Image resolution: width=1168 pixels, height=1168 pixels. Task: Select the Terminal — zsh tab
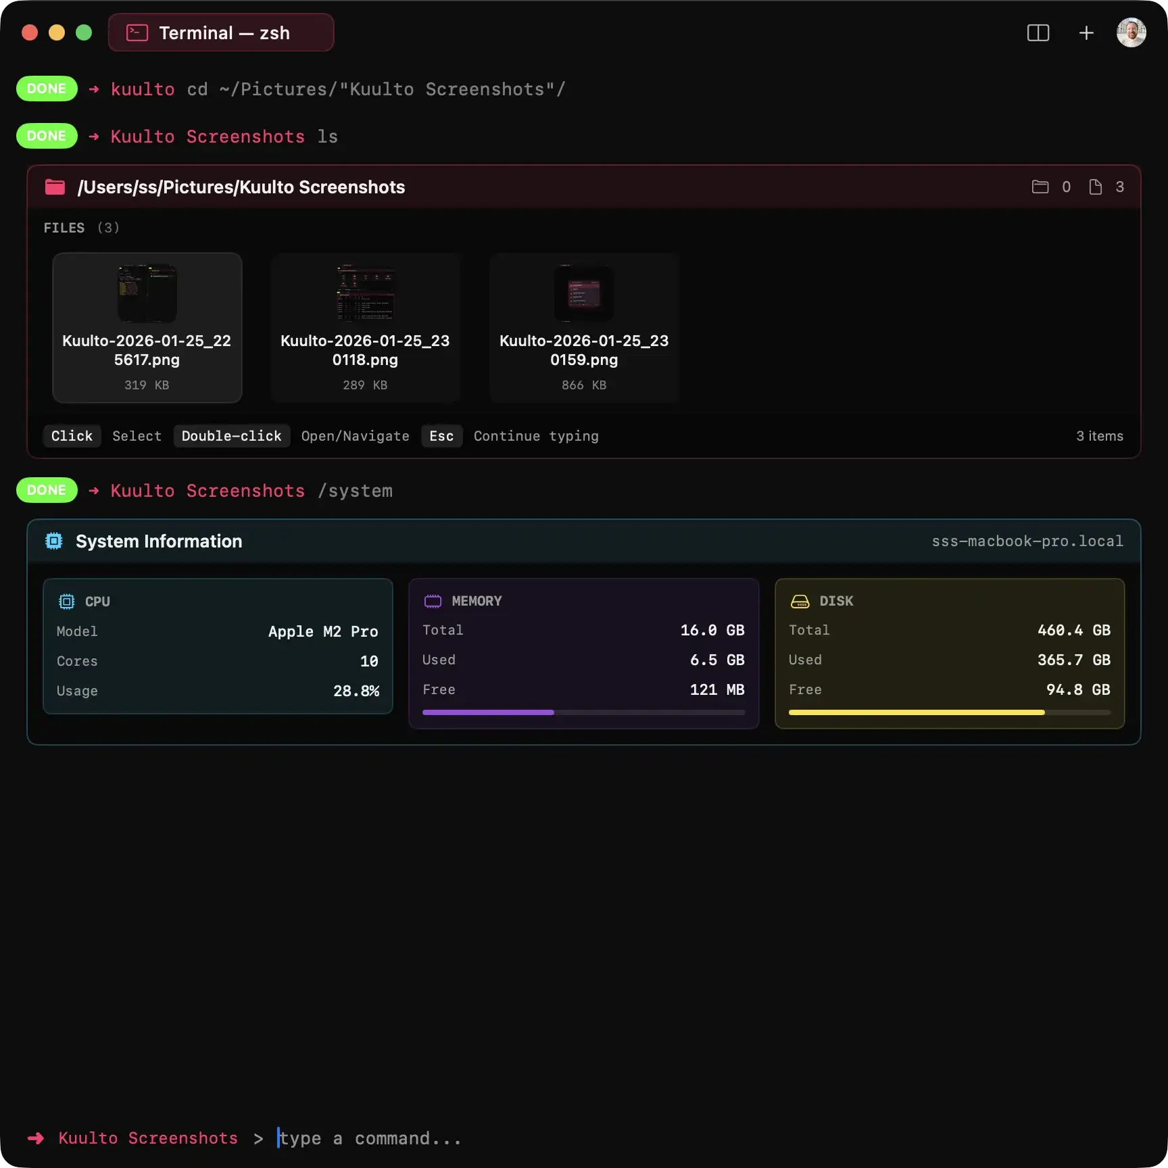[221, 33]
